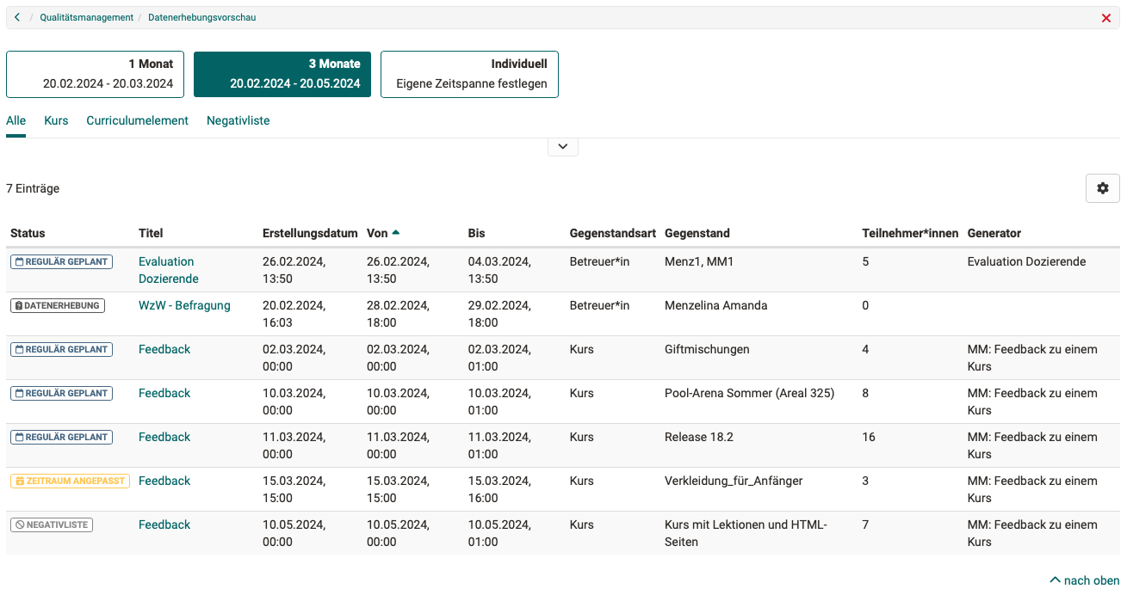Screen dimensions: 1127x595
Task: Choose Individuell custom time span
Action: coord(469,74)
